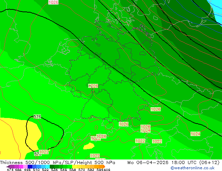Pick the bright magenta legend swatch
The width and height of the screenshot is (222, 171).
[21, 166]
